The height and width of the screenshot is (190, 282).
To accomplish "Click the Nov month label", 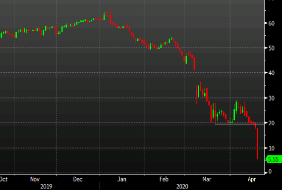I will point(35,179).
